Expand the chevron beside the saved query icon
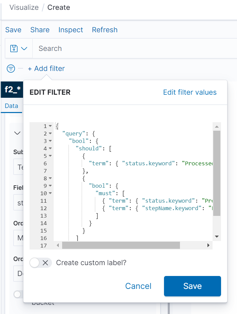 pos(24,49)
